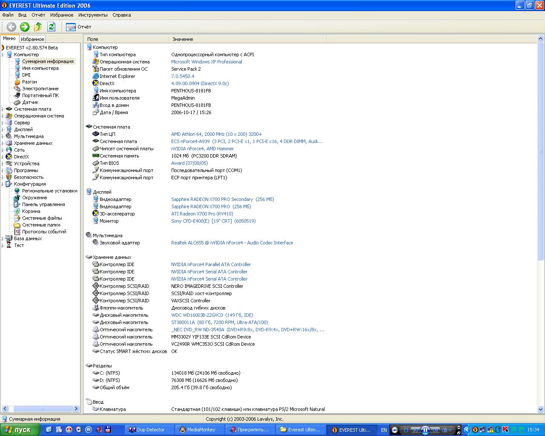
Task: Click the green Forward arrow button
Action: (25, 27)
